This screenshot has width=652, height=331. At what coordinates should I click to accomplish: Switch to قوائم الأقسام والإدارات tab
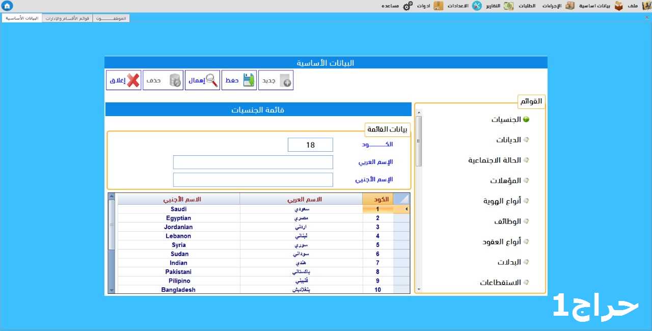click(x=68, y=18)
